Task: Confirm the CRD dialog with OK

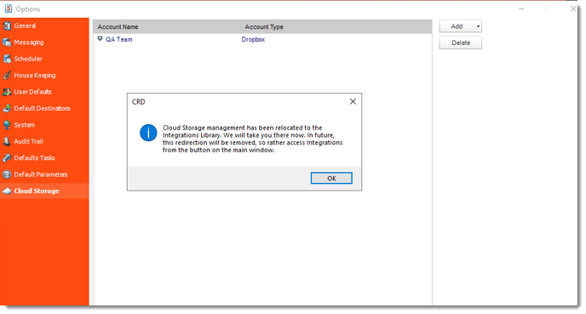Action: (x=331, y=178)
